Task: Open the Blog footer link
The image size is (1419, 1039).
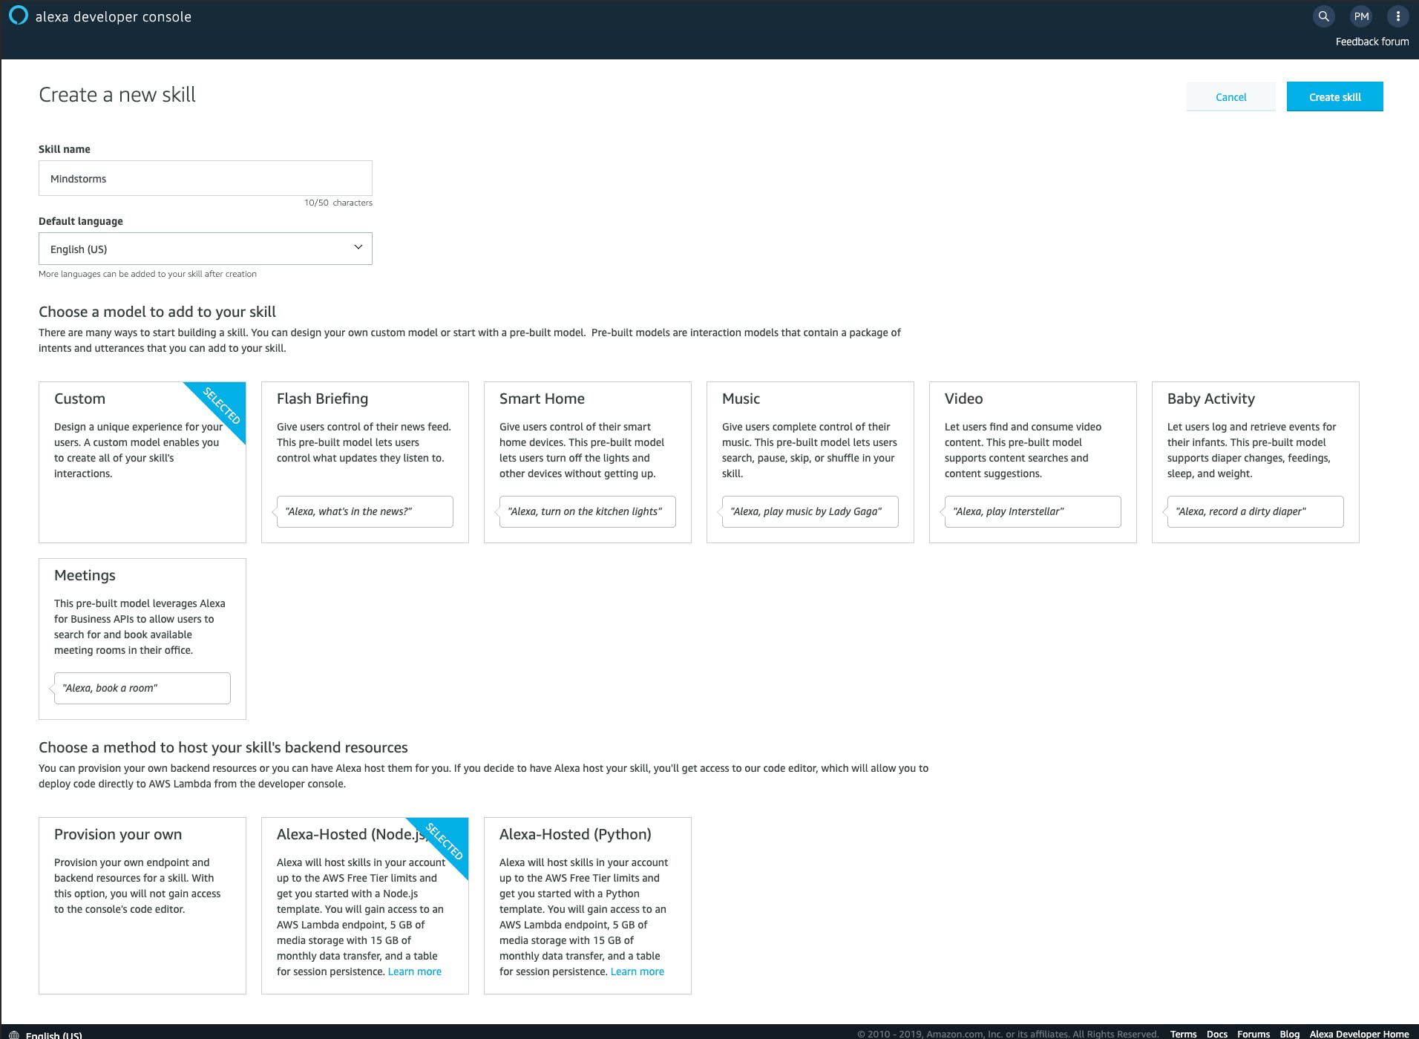Action: 1290,1034
